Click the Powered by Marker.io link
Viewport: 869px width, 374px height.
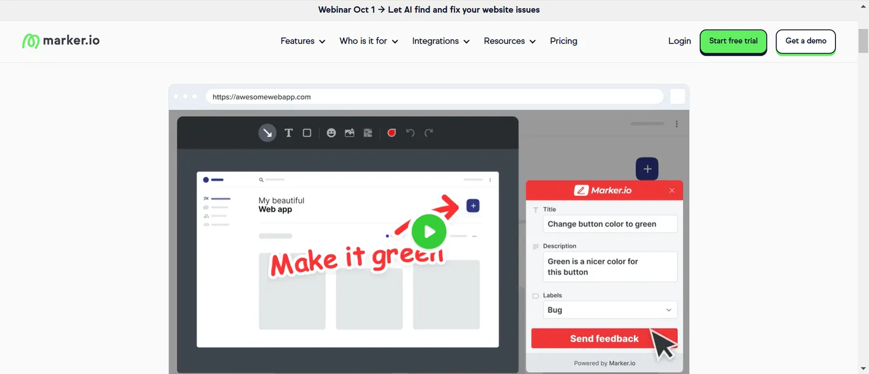click(x=605, y=363)
